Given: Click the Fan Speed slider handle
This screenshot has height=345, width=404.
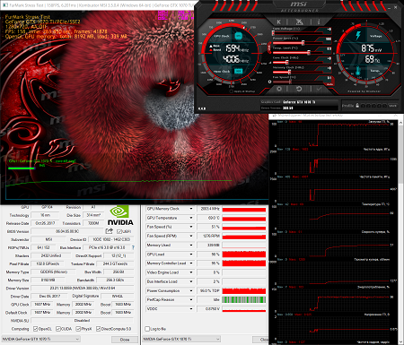Looking at the screenshot, I should click(x=290, y=82).
